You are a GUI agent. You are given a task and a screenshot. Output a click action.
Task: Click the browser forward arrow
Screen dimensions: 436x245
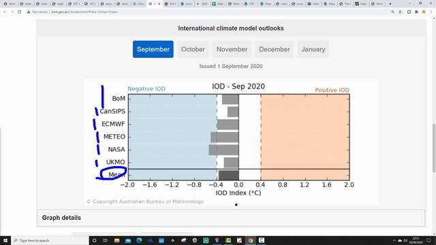[x=12, y=12]
